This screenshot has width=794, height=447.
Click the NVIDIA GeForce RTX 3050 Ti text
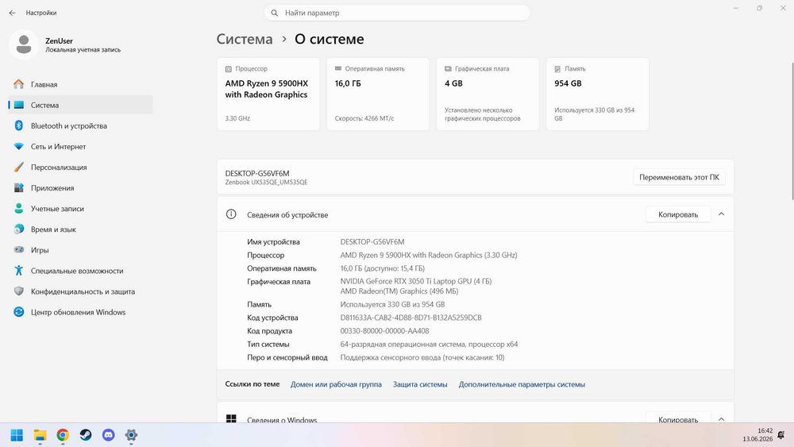coord(416,281)
